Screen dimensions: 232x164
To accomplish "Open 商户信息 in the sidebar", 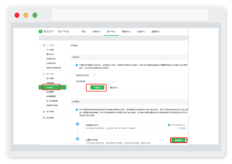I will (x=50, y=78).
